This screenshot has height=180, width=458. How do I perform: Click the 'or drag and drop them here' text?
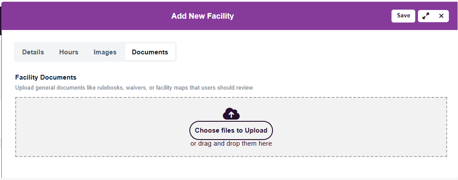coord(231,143)
